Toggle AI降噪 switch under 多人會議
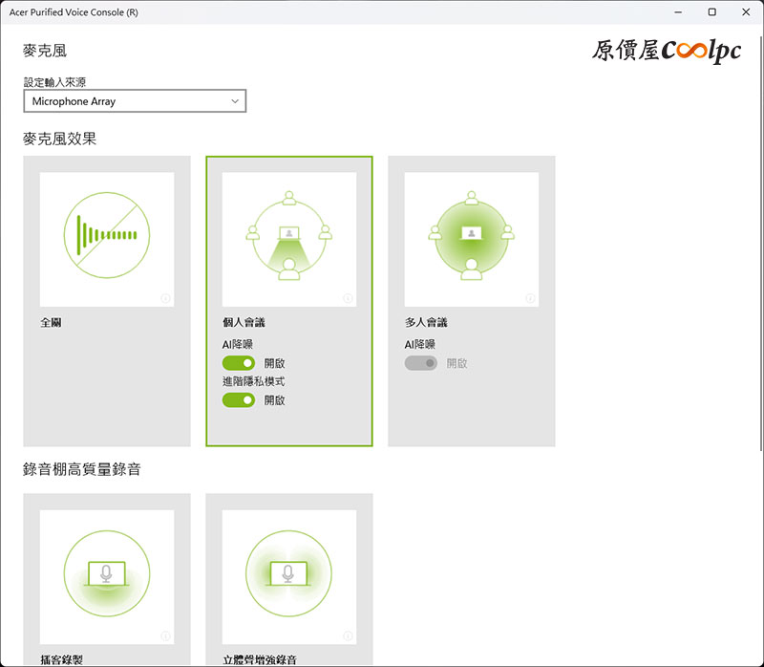The image size is (764, 667). pos(421,363)
